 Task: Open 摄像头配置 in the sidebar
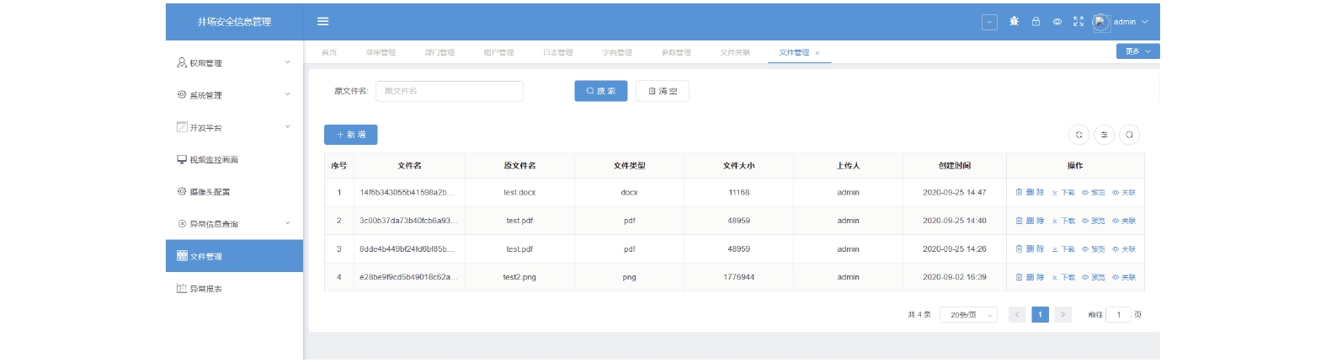234,192
